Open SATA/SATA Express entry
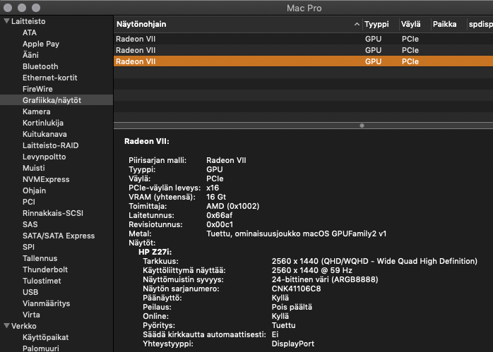This screenshot has height=352, width=493. (59, 236)
